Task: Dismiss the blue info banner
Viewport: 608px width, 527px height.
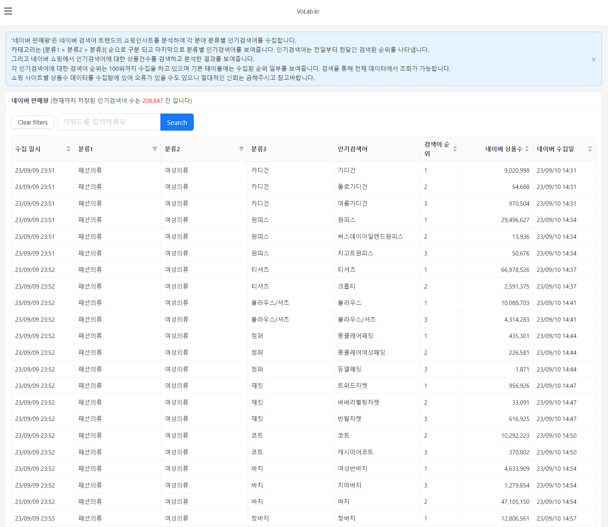Action: (593, 59)
